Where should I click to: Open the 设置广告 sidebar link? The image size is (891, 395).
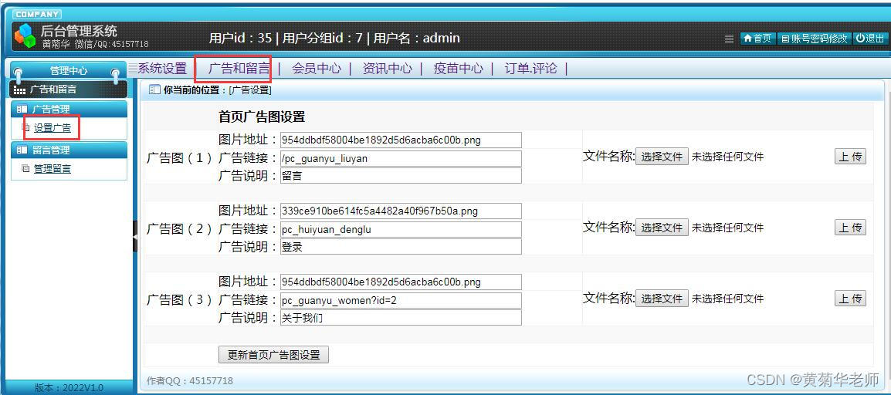[53, 128]
